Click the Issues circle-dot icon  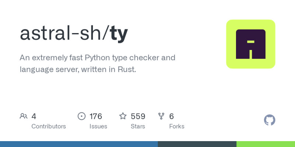coord(81,116)
